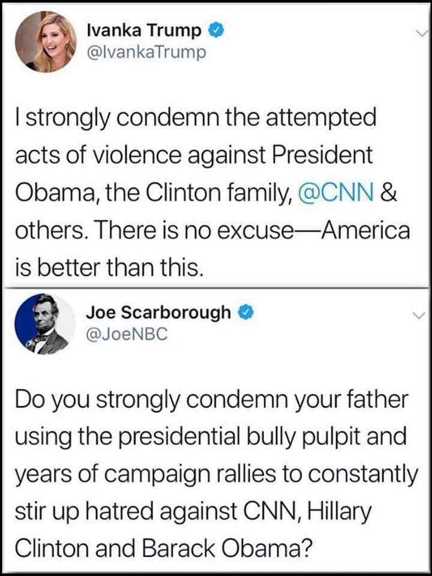Open the Joe Scarborough display name link
This screenshot has height=576, width=432.
(158, 312)
